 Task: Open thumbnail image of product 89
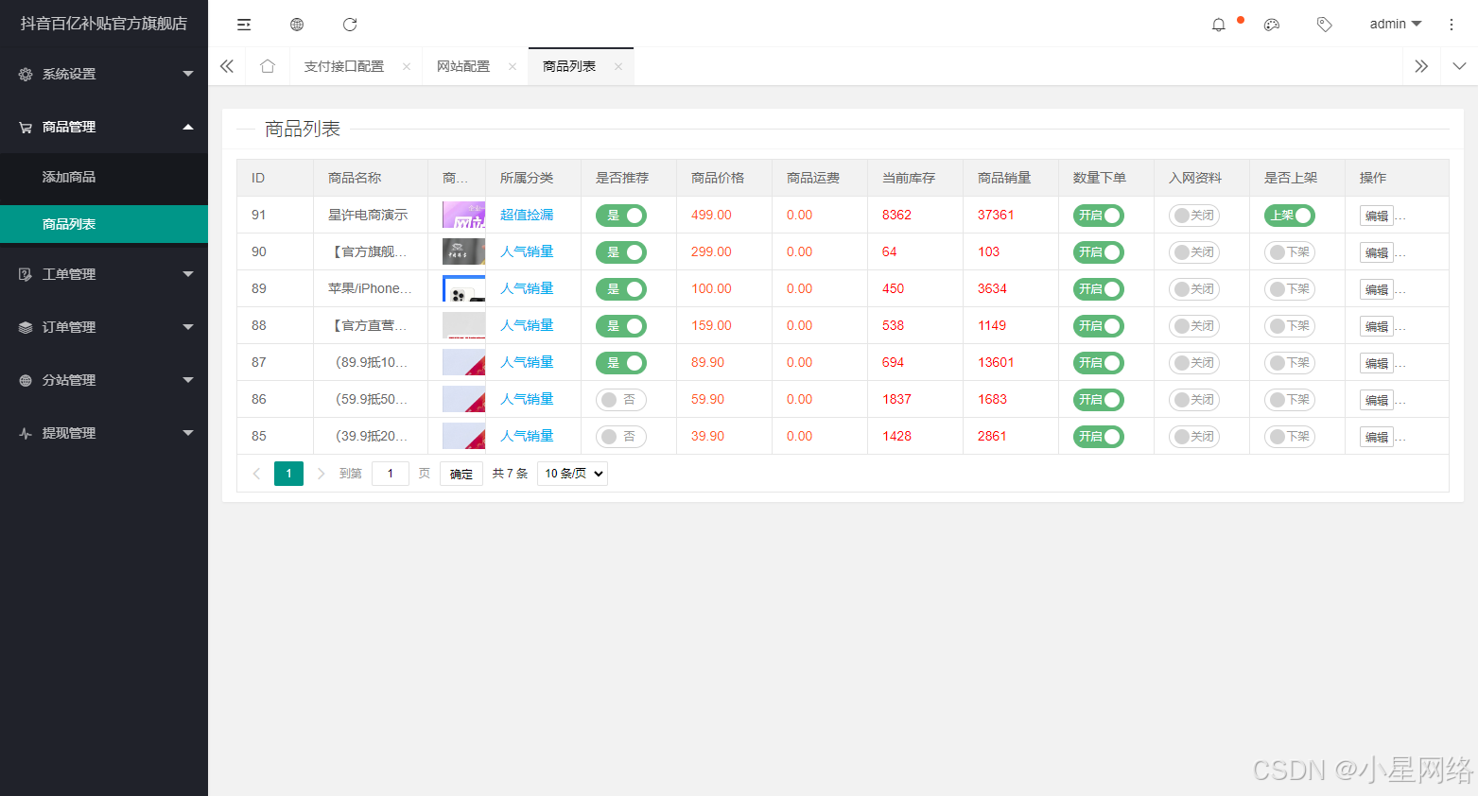(463, 288)
